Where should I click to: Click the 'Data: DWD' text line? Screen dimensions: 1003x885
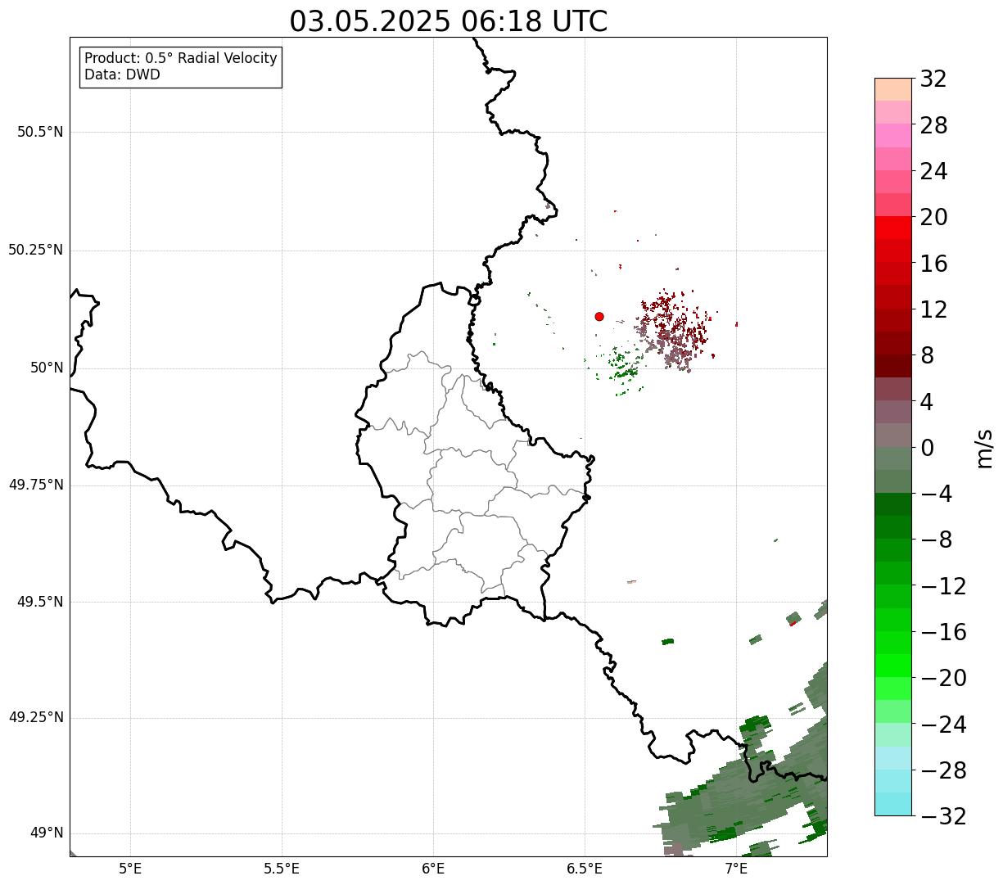click(123, 75)
